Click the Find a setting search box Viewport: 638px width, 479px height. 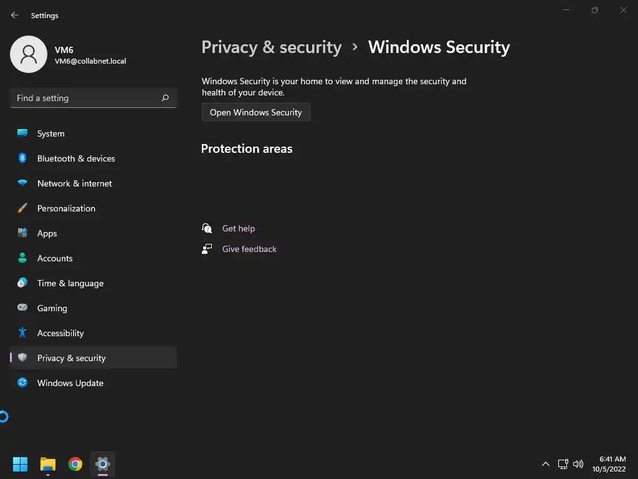tap(87, 98)
